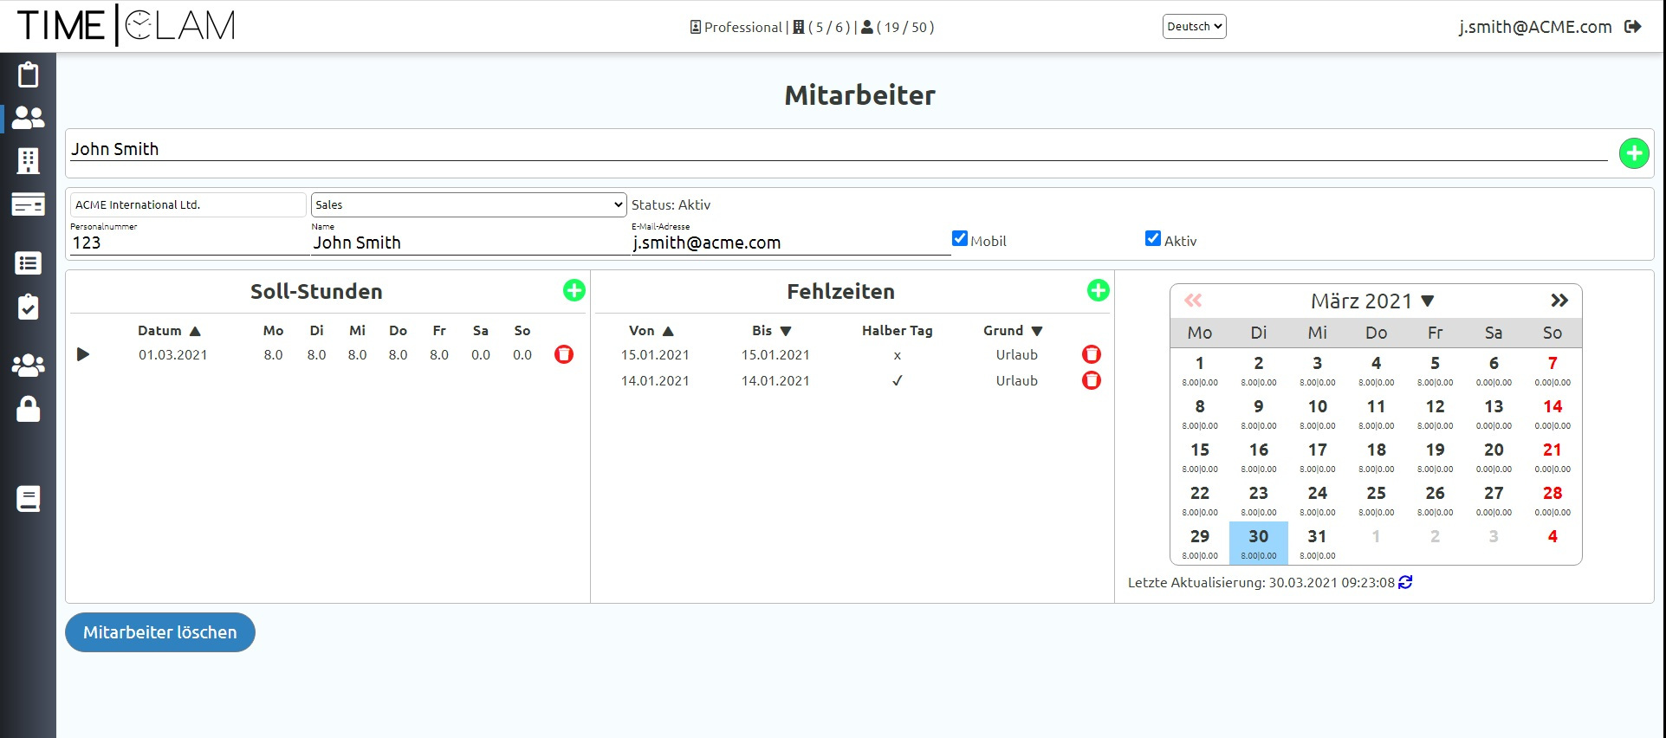Open the building/company sidebar icon
The image size is (1666, 738).
pos(28,161)
